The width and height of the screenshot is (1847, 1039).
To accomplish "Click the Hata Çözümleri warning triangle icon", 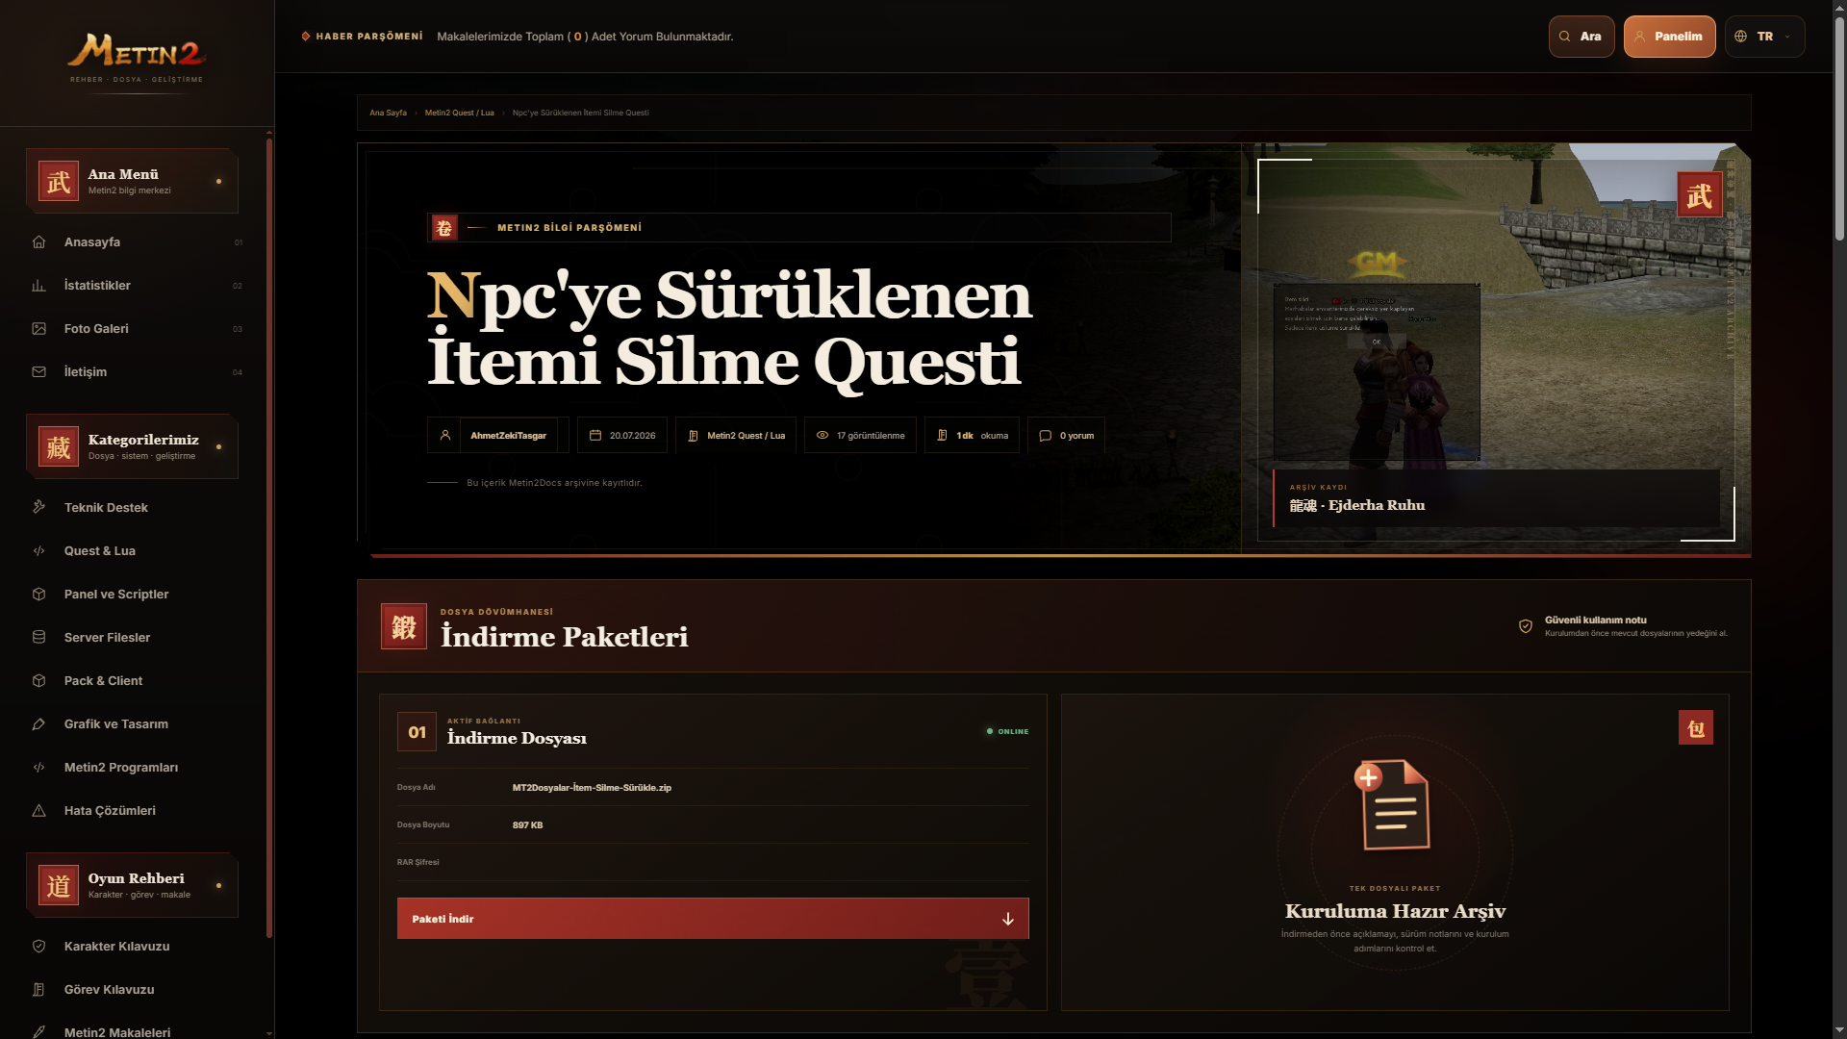I will click(38, 811).
